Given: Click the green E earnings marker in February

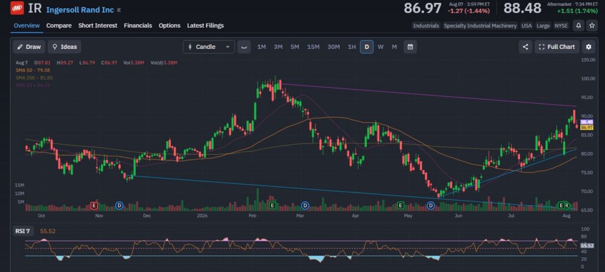Looking at the screenshot, I should point(272,206).
